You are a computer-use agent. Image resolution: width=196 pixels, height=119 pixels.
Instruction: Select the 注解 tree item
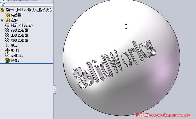[x=14, y=20]
